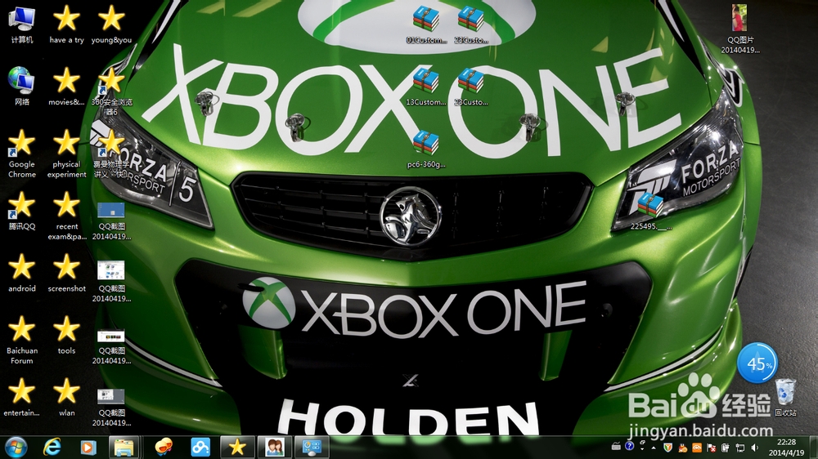Switch to the couple-photo taskbar window
Image resolution: width=818 pixels, height=459 pixels.
coord(275,447)
